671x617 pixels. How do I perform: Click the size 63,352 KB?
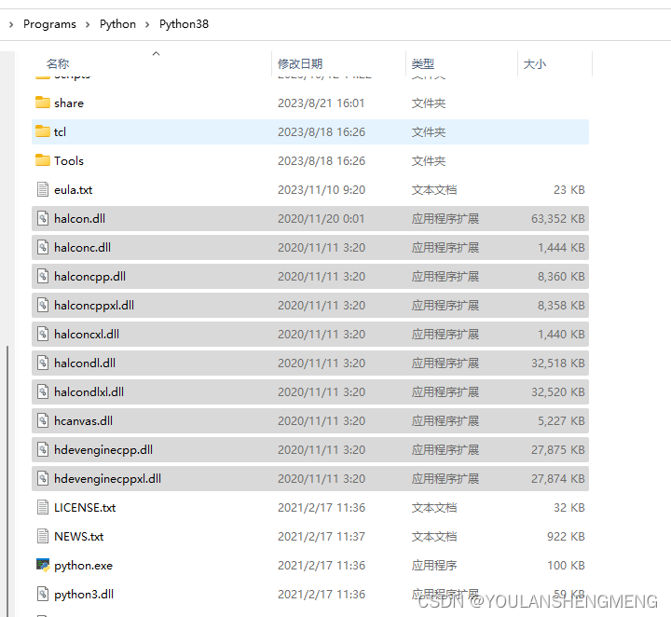click(558, 219)
